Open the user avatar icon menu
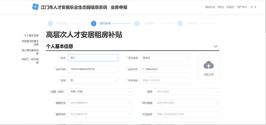Viewport: 266px width, 125px height. (252, 7)
